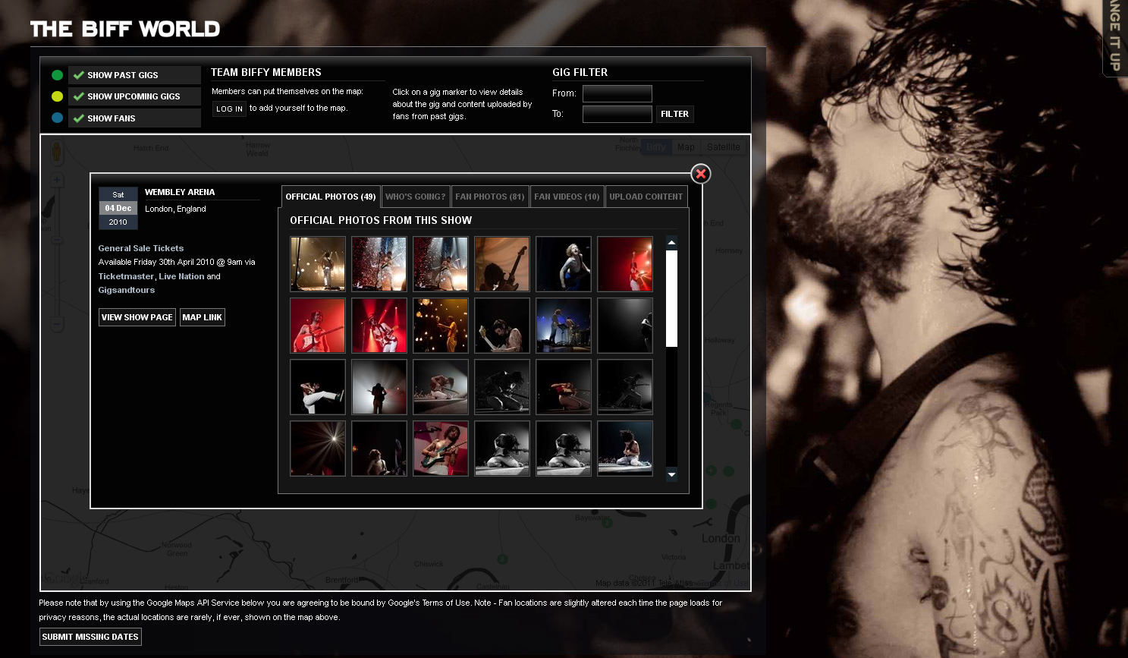The height and width of the screenshot is (658, 1128).
Task: Open fourth-row third thumbnail with green guitar
Action: [x=441, y=449]
